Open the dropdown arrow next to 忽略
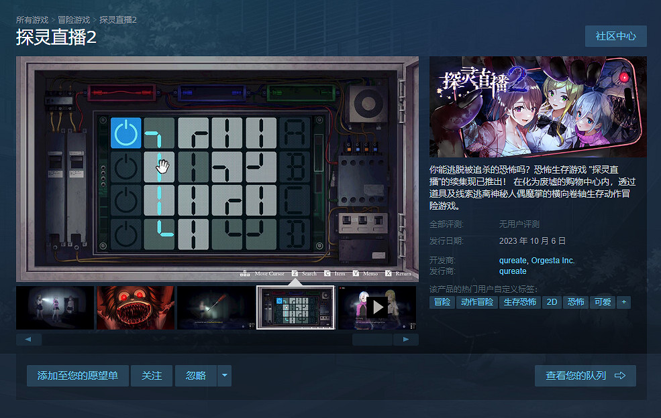 coord(224,376)
